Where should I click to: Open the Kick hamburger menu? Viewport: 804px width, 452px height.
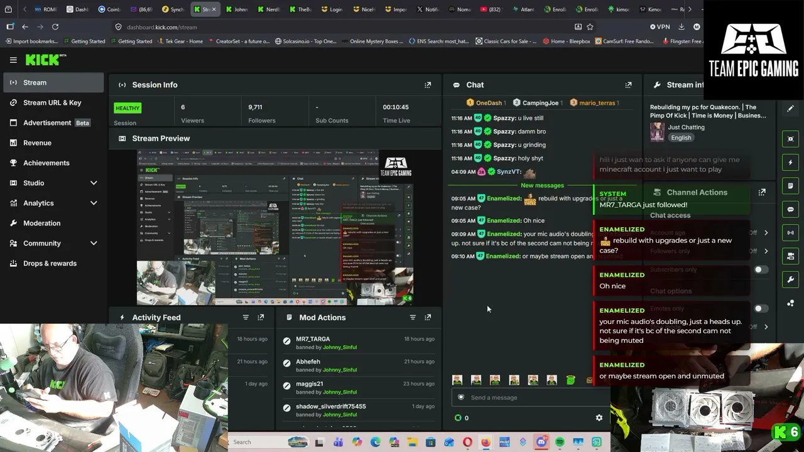click(x=13, y=60)
